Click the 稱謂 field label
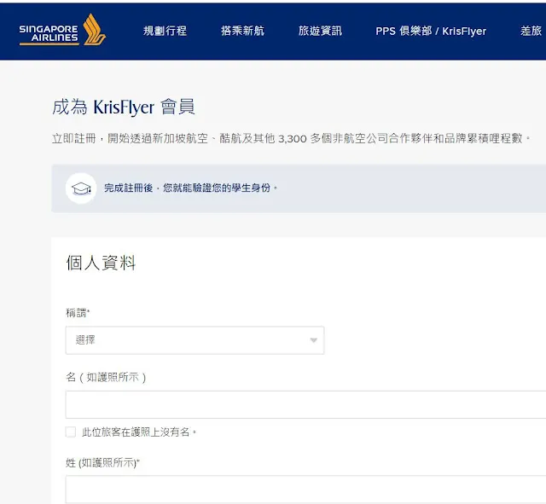This screenshot has height=504, width=546. pyautogui.click(x=78, y=313)
